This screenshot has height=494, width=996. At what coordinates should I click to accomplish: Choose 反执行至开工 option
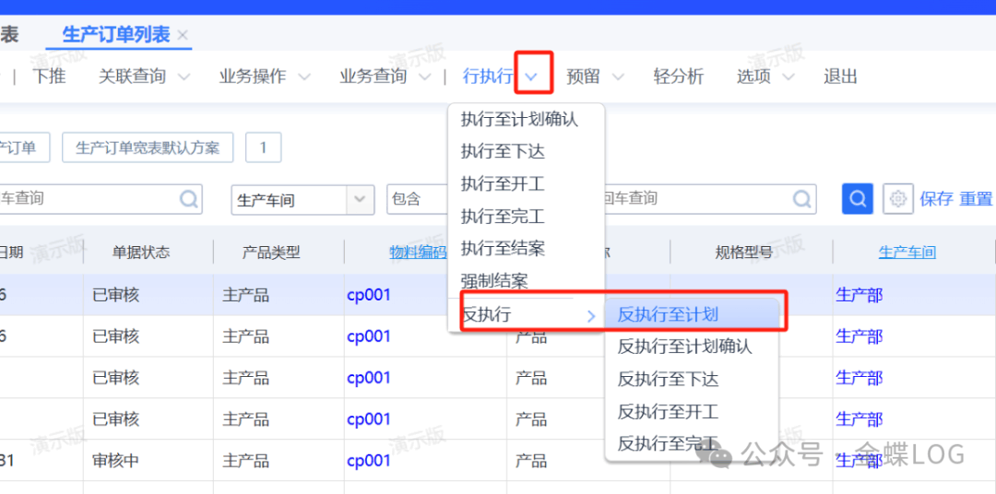(x=668, y=412)
